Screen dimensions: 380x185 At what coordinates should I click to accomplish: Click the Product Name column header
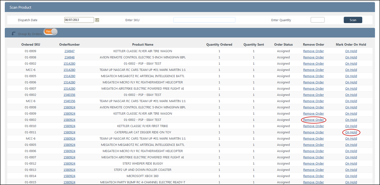point(142,45)
